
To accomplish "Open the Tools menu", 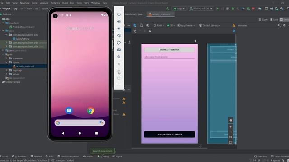I will [x=79, y=3].
